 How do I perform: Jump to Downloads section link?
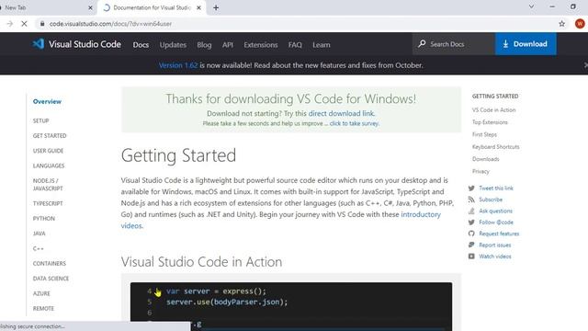coord(486,159)
